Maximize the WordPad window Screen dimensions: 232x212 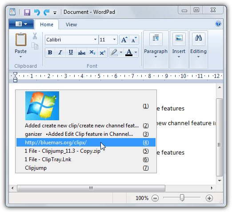click(196, 10)
